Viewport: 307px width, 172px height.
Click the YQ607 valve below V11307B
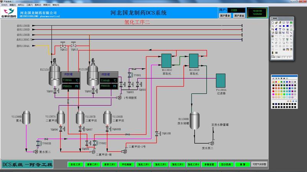click(81, 129)
